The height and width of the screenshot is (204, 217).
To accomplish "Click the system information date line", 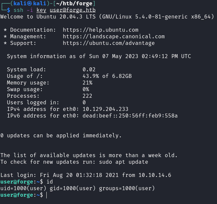I will (99, 56).
